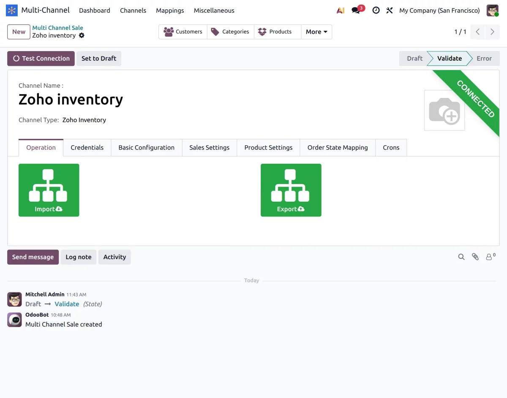Open the Mappings menu

(x=170, y=11)
